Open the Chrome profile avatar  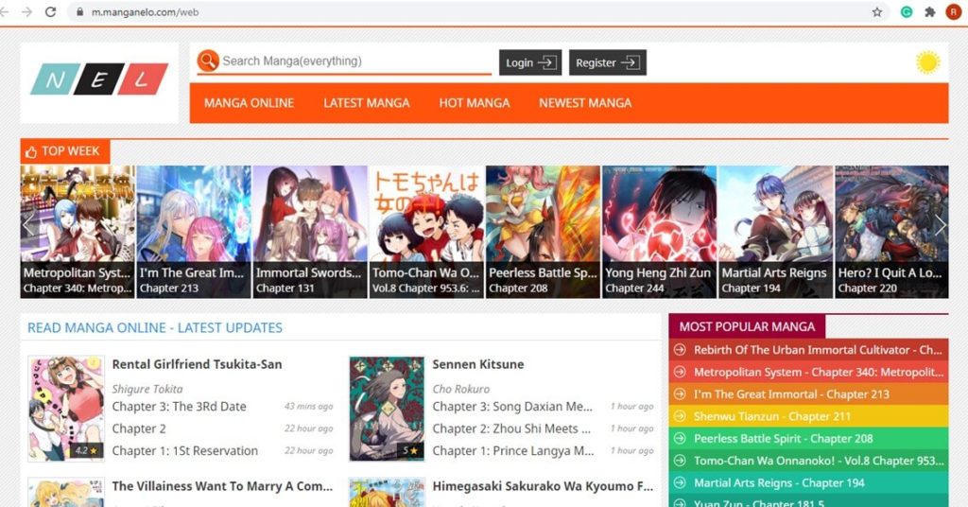[953, 12]
